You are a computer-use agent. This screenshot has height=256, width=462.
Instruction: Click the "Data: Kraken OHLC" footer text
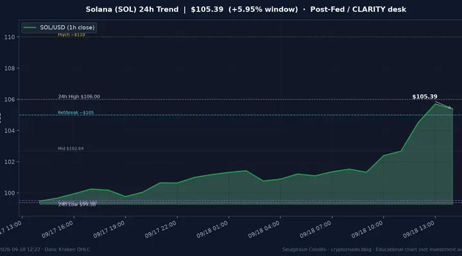[67, 250]
